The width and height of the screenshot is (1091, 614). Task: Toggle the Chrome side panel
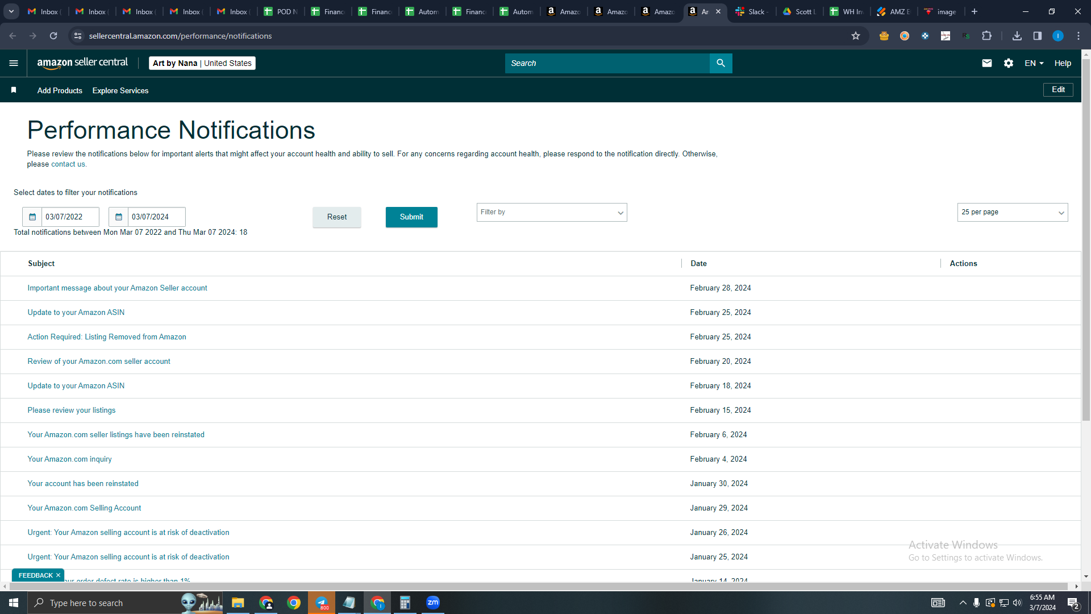coord(1038,36)
